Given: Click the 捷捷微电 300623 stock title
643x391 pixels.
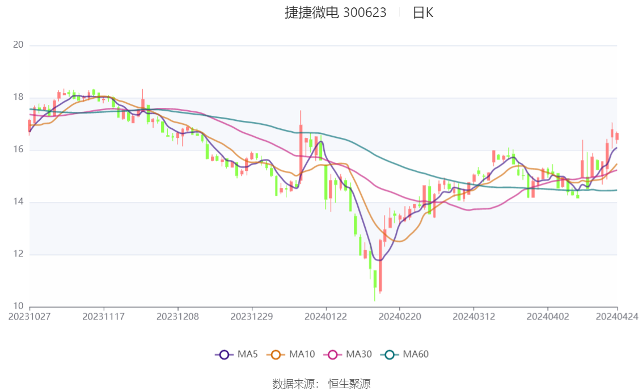Looking at the screenshot, I should (x=335, y=13).
